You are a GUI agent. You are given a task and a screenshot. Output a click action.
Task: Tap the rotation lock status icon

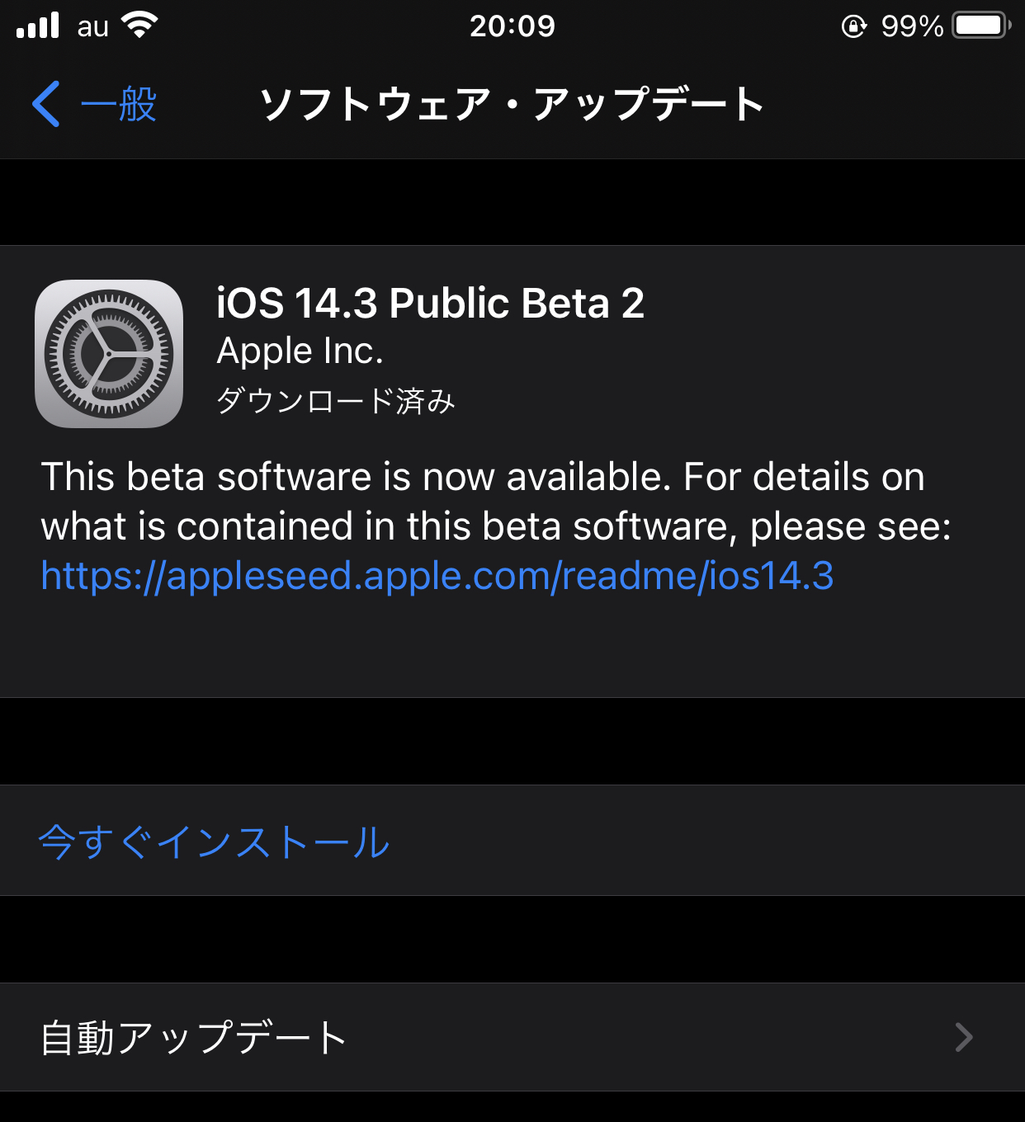click(854, 26)
